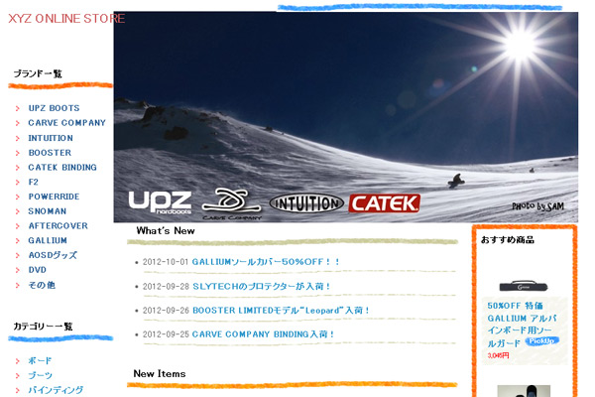
Task: Click the second recommended product thumbnail
Action: [524, 391]
